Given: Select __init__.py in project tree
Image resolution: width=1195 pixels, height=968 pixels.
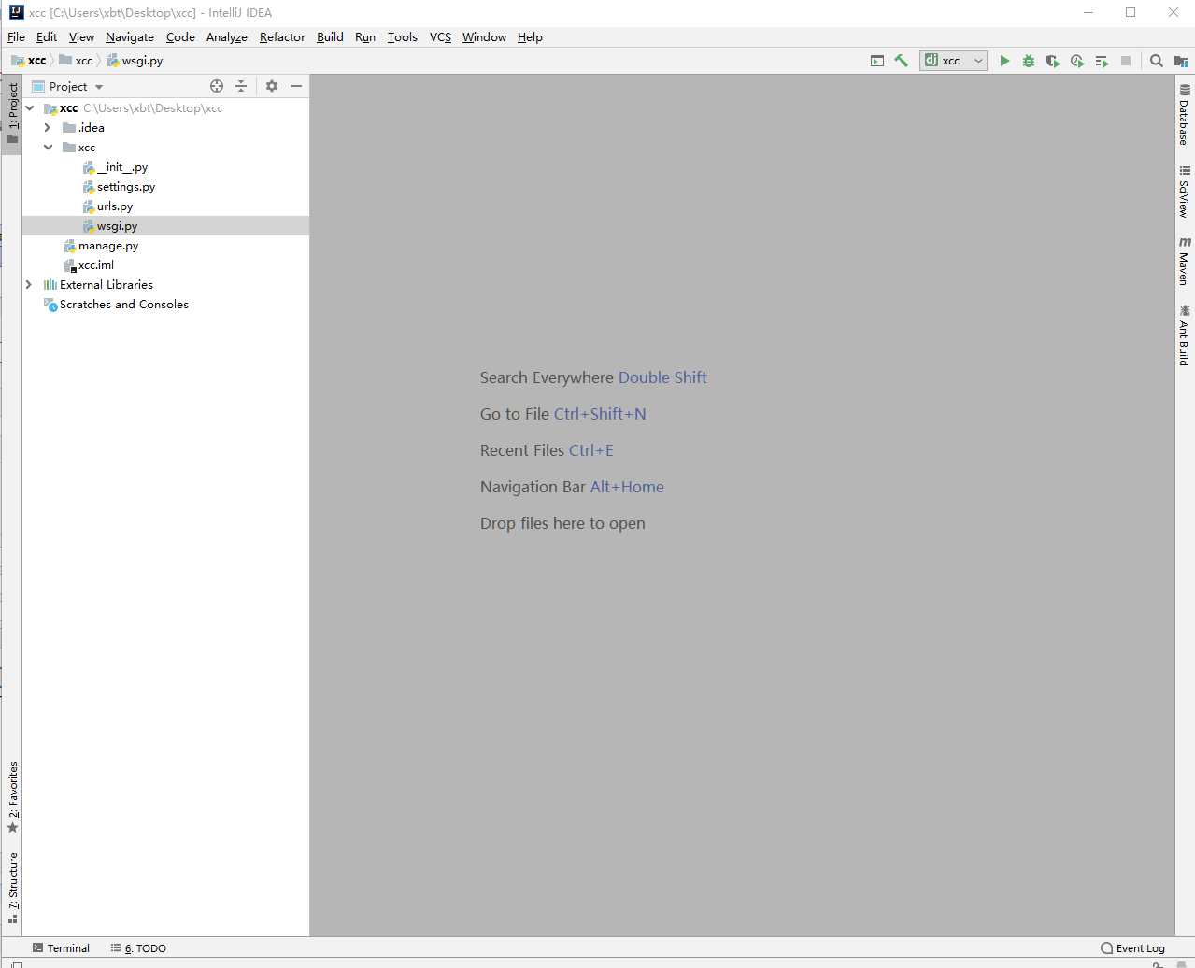Looking at the screenshot, I should click(115, 167).
